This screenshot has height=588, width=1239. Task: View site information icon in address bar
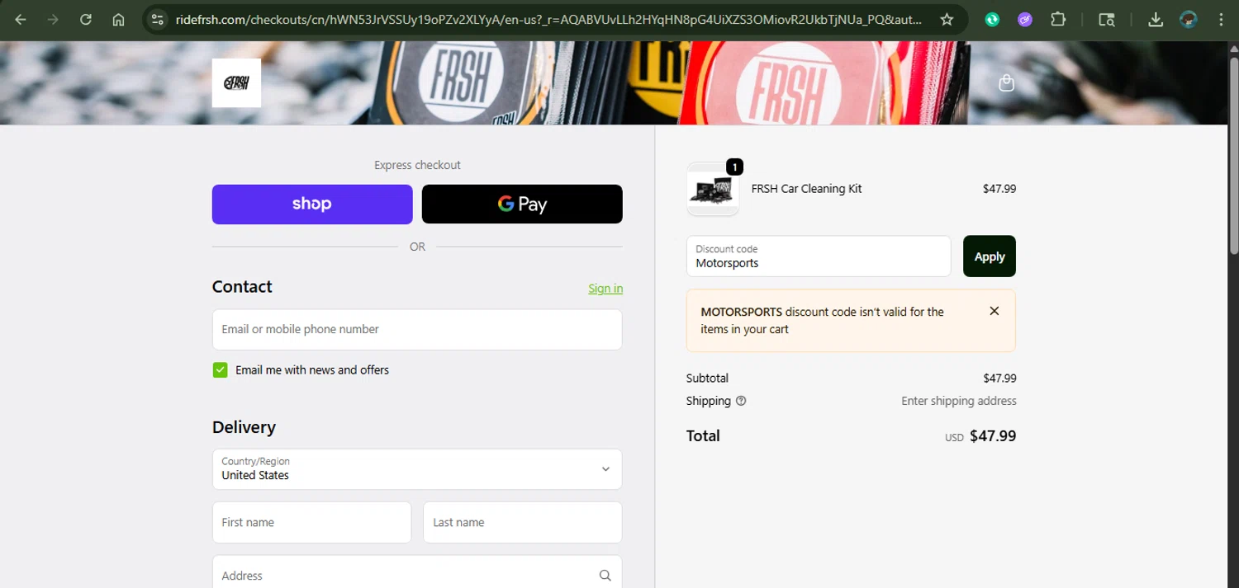pyautogui.click(x=158, y=20)
